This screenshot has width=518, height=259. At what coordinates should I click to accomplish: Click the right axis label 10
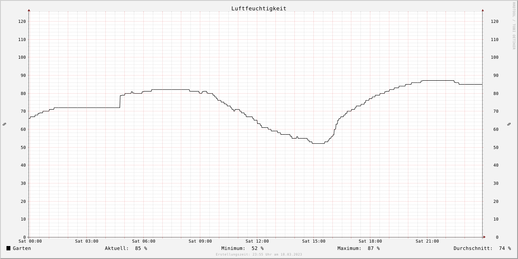coord(496,219)
